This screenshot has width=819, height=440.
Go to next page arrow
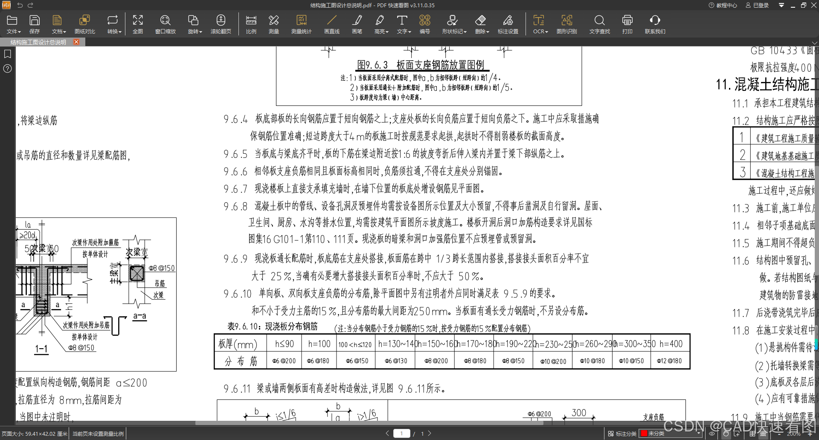(430, 433)
